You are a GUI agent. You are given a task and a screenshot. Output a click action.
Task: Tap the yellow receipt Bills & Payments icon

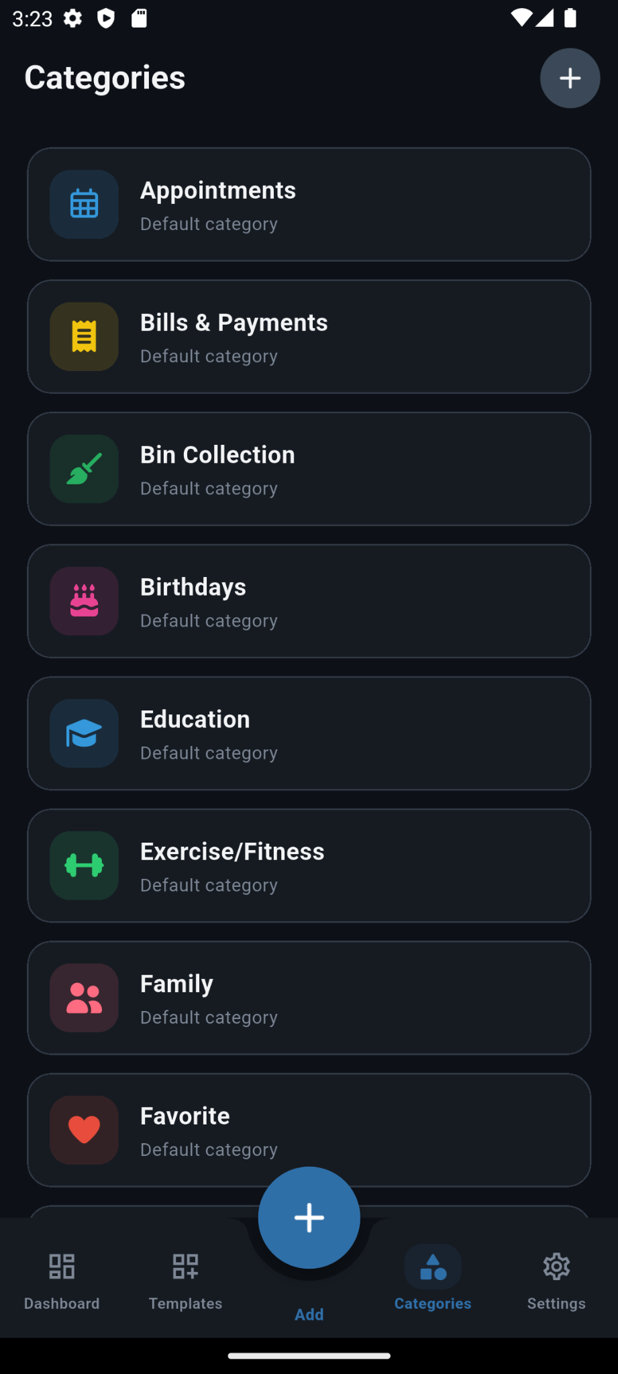84,336
